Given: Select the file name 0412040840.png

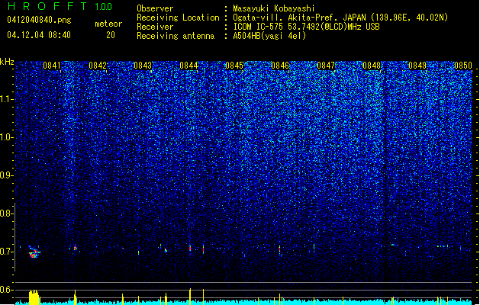Looking at the screenshot, I should pyautogui.click(x=39, y=20).
